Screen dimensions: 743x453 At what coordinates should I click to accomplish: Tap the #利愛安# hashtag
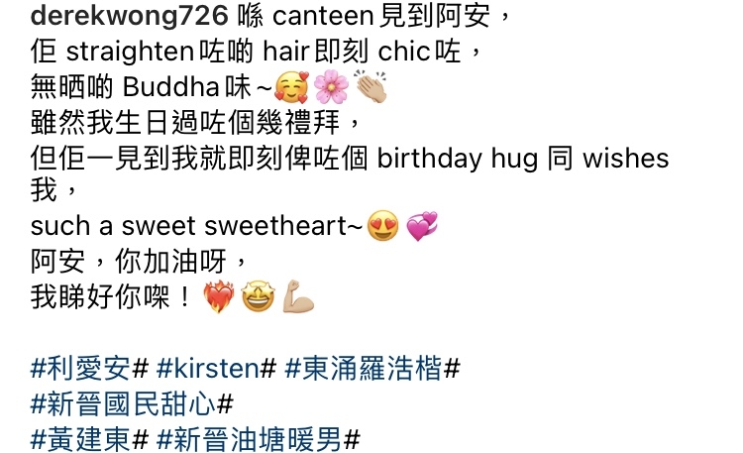click(89, 369)
